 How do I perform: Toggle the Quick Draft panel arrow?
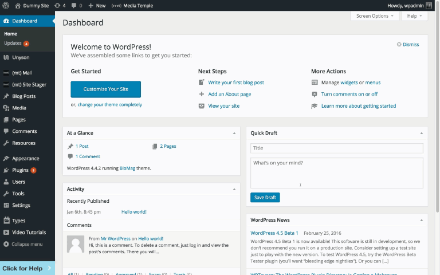[x=421, y=133]
